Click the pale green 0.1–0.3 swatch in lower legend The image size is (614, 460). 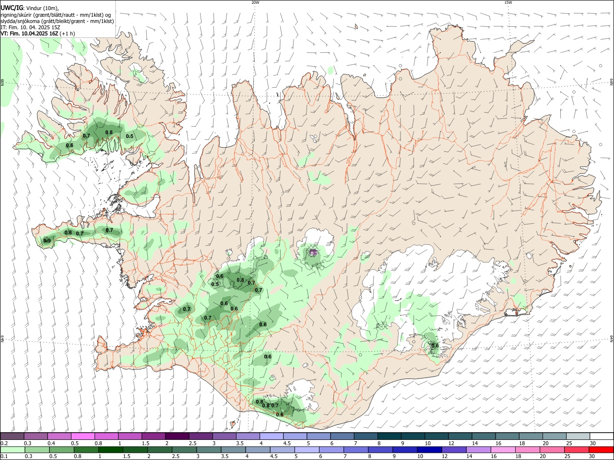tap(12, 449)
